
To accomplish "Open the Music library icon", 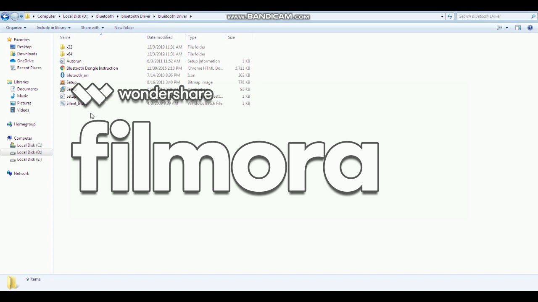I will [13, 96].
